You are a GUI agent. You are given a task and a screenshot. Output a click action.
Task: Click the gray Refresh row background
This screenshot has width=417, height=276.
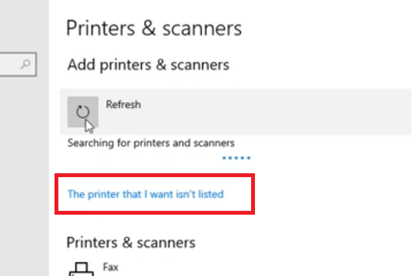(236, 112)
